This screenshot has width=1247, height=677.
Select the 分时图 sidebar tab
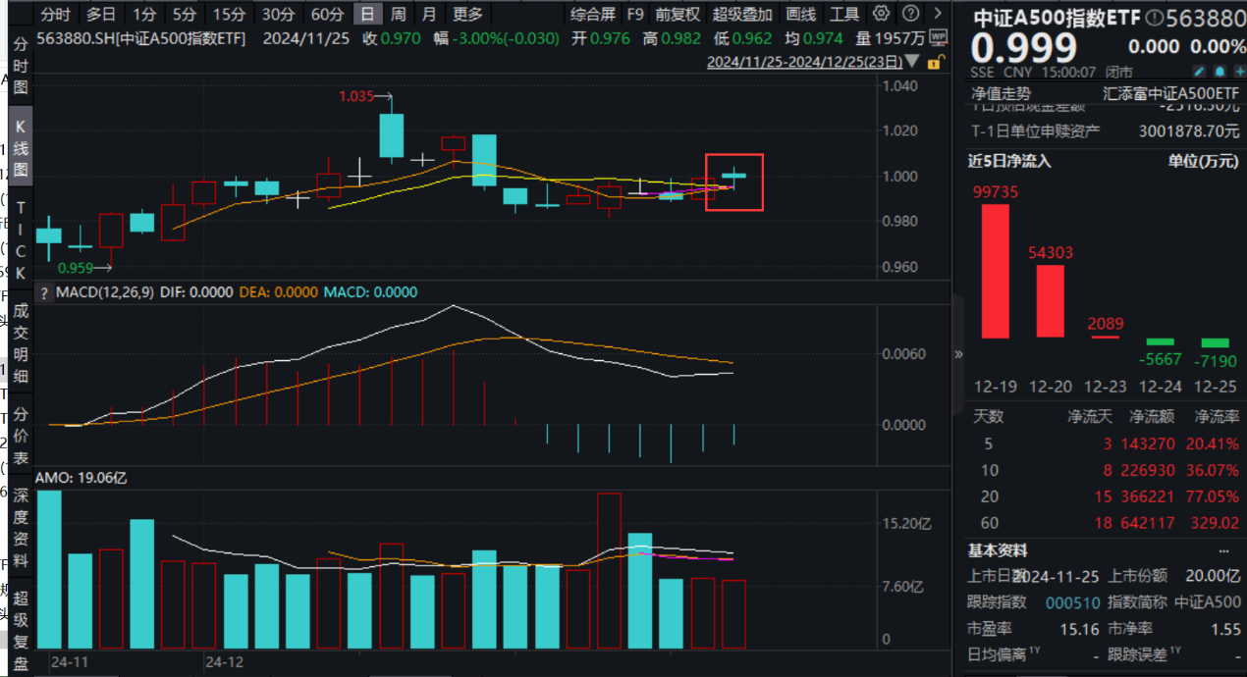21,67
